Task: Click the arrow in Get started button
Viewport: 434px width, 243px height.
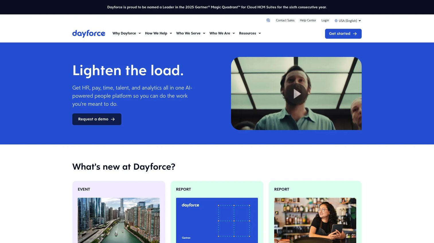Action: [355, 34]
